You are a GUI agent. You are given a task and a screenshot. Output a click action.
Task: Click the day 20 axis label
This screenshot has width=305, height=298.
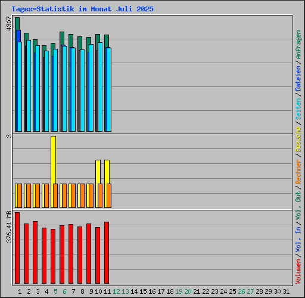pyautogui.click(x=188, y=291)
